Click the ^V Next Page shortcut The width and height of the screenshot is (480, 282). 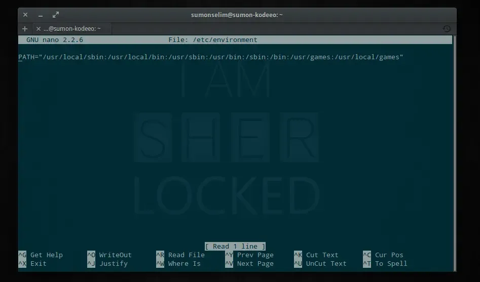249,263
